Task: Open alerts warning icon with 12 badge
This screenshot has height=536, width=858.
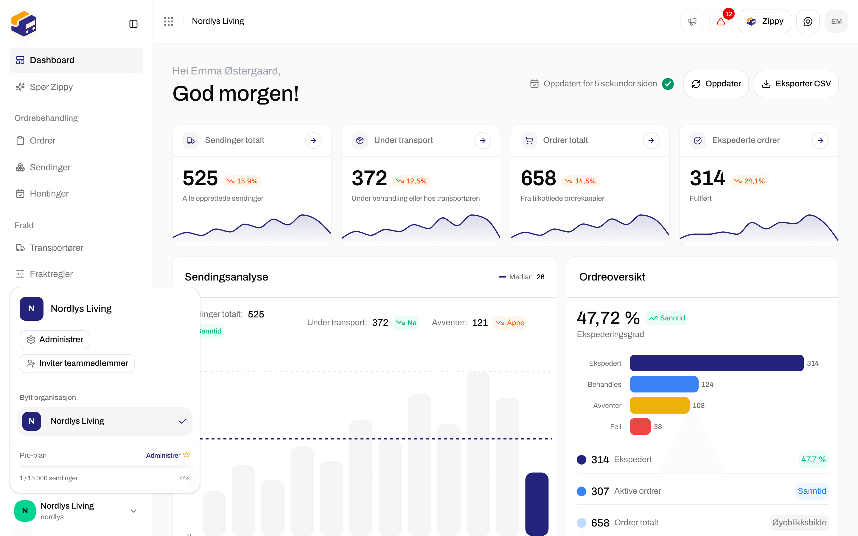Action: click(x=721, y=22)
